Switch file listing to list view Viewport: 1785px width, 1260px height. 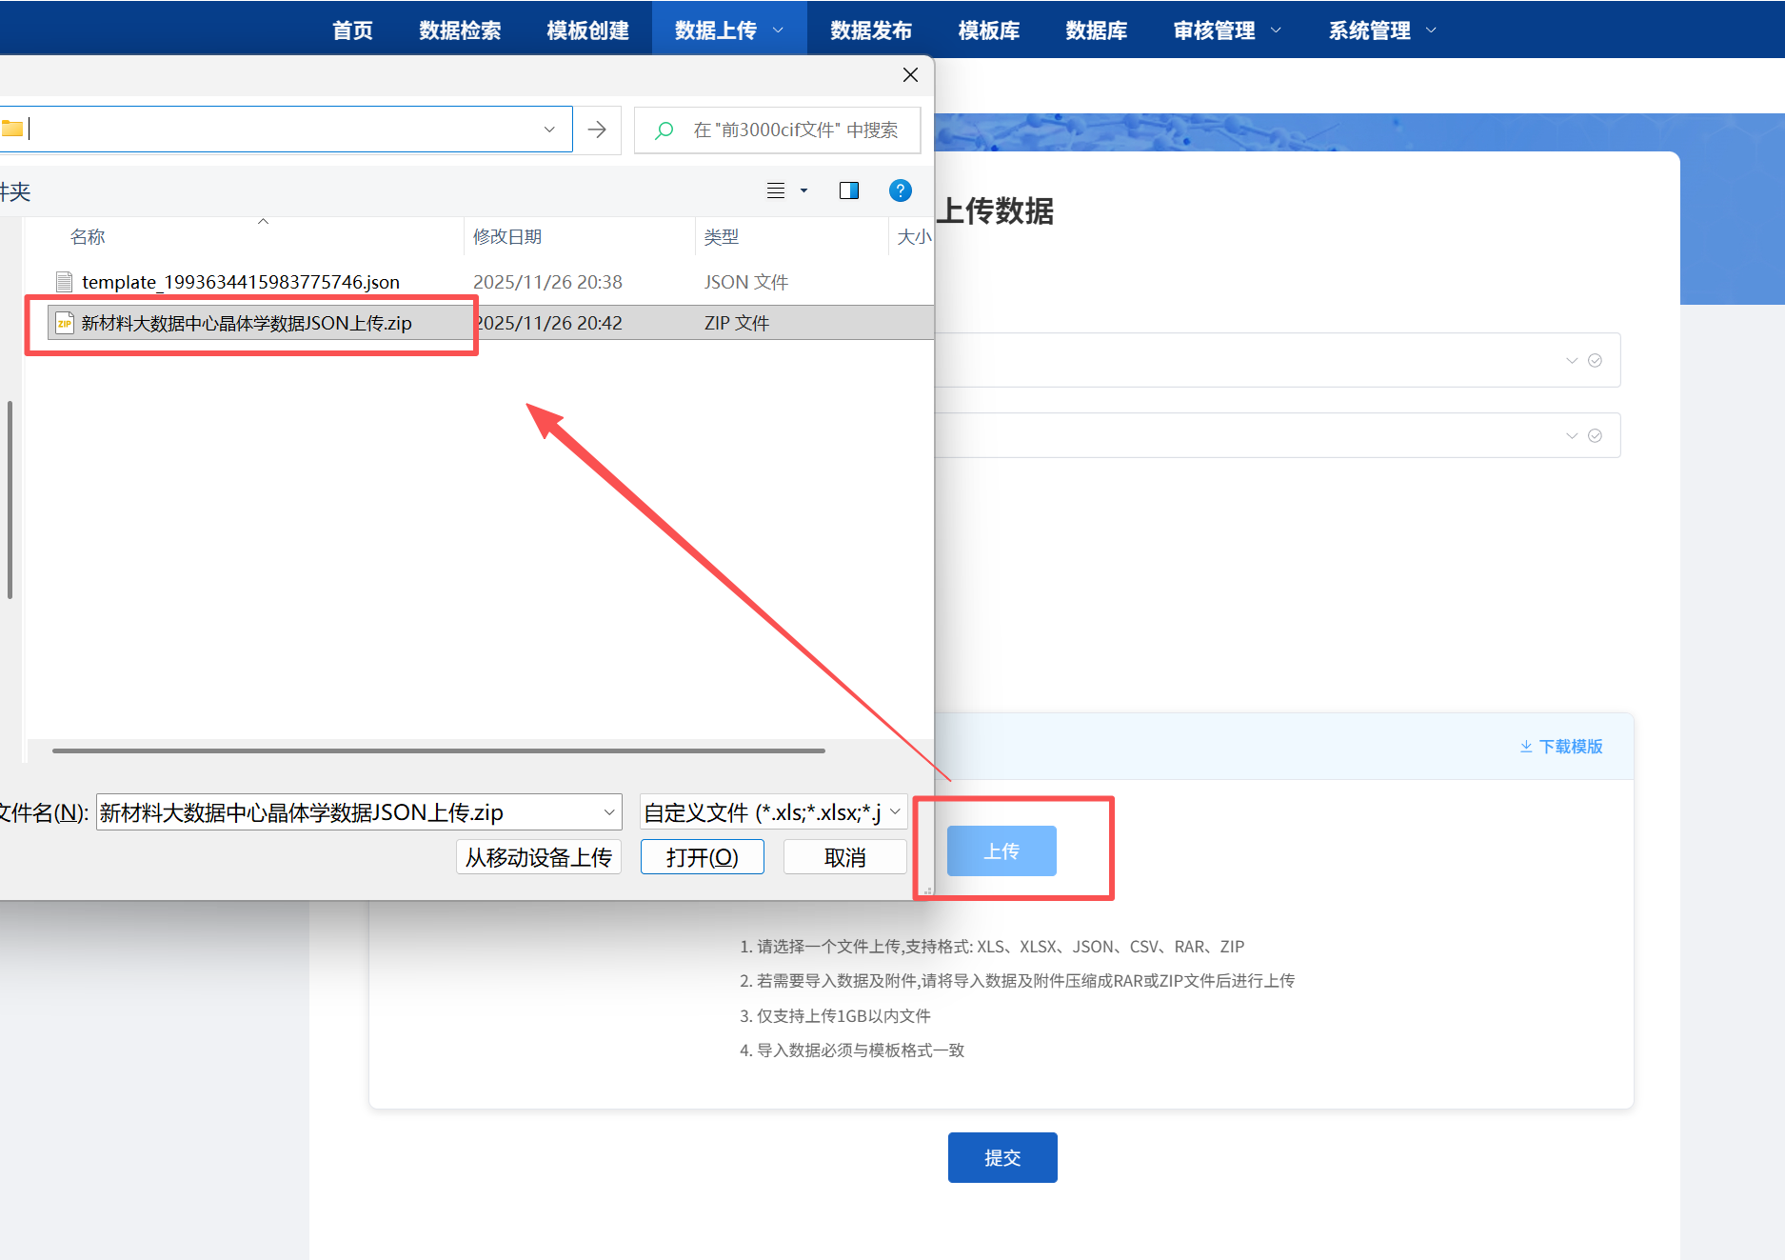click(x=775, y=190)
